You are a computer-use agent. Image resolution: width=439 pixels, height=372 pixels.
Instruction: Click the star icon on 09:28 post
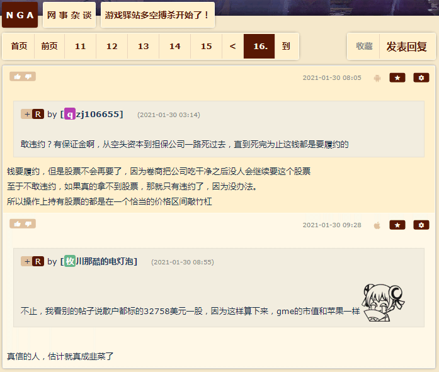[397, 225]
